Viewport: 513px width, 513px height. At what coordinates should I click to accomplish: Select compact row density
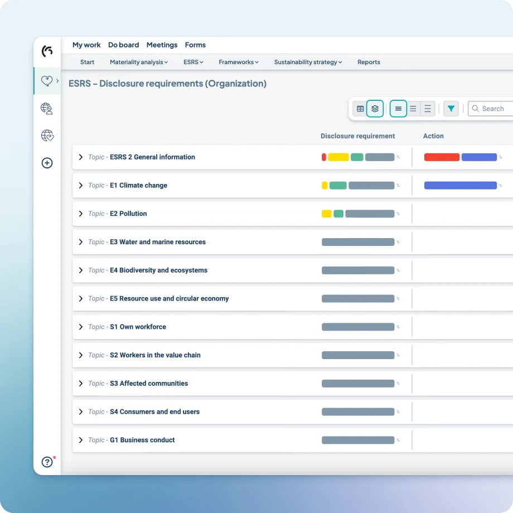click(398, 109)
